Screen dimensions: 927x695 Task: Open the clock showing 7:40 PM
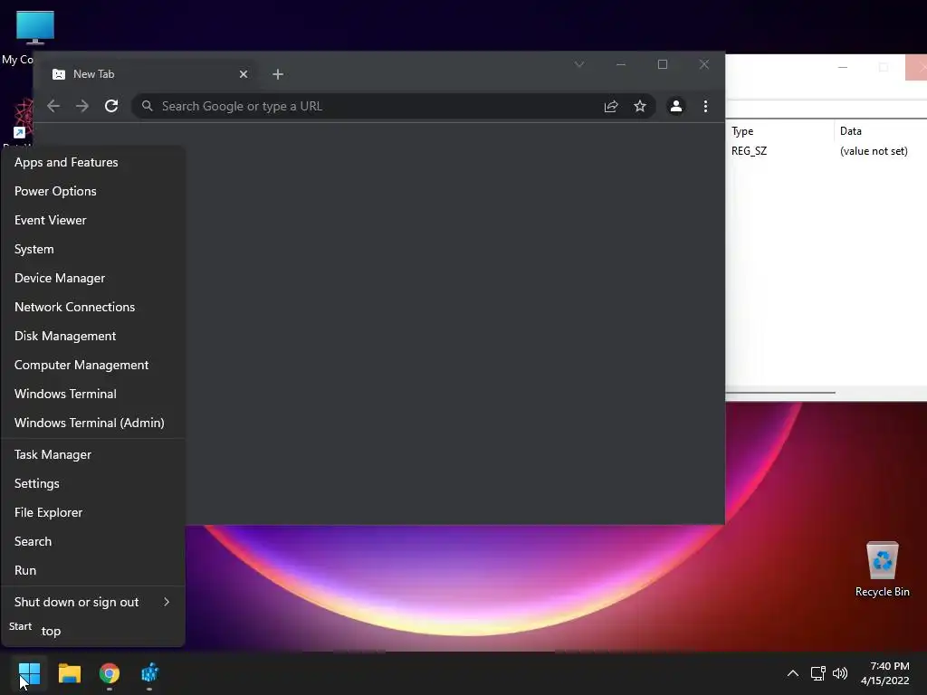coord(885,673)
